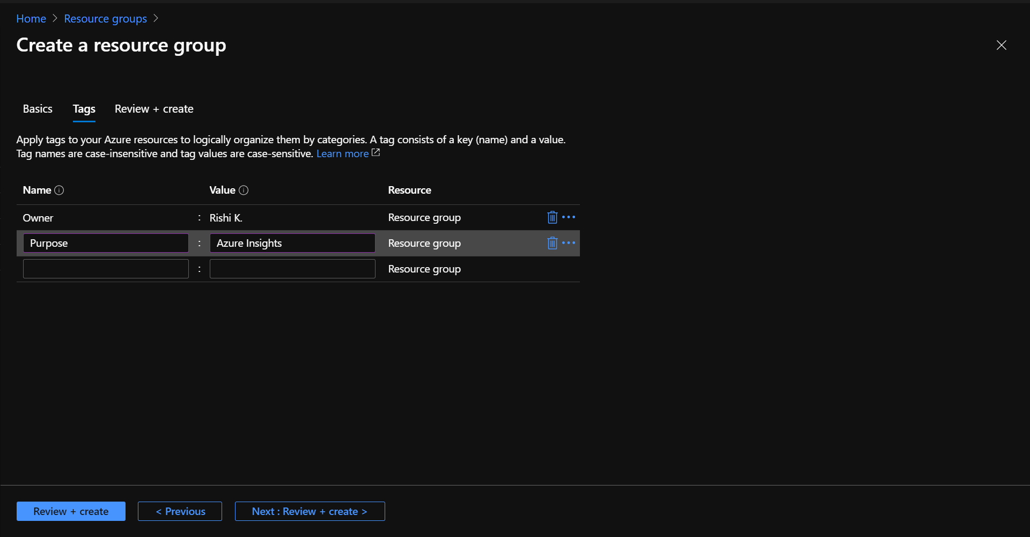Go back with the Previous button
Screen dimensions: 1030x537
[180, 511]
